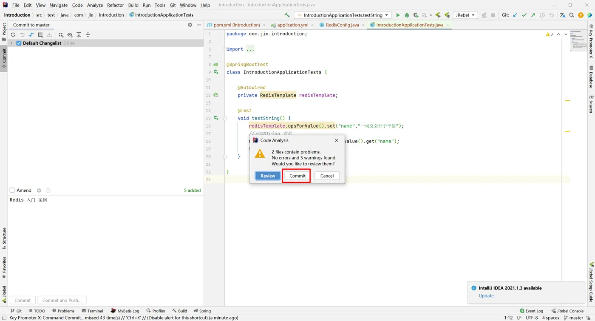
Task: Open the File menu
Action: point(16,5)
